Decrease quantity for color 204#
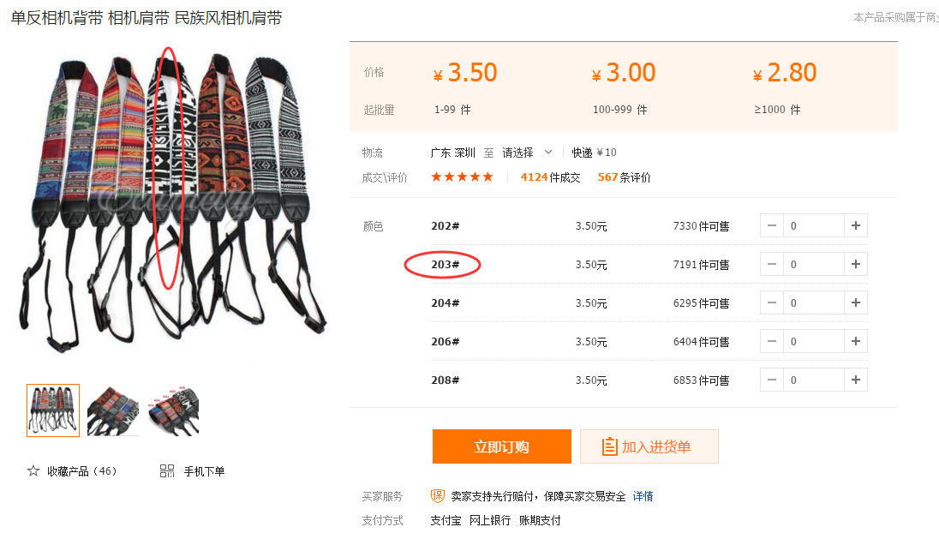The height and width of the screenshot is (545, 939). (772, 303)
